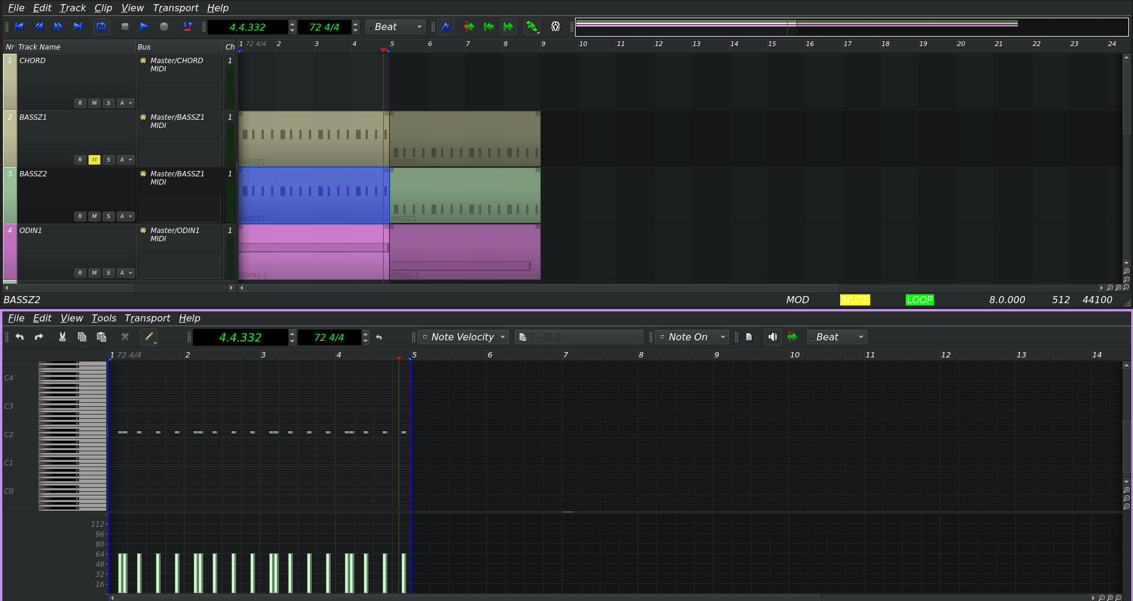Mute the BASSZ2 track
Viewport: 1133px width, 601px height.
coord(94,216)
